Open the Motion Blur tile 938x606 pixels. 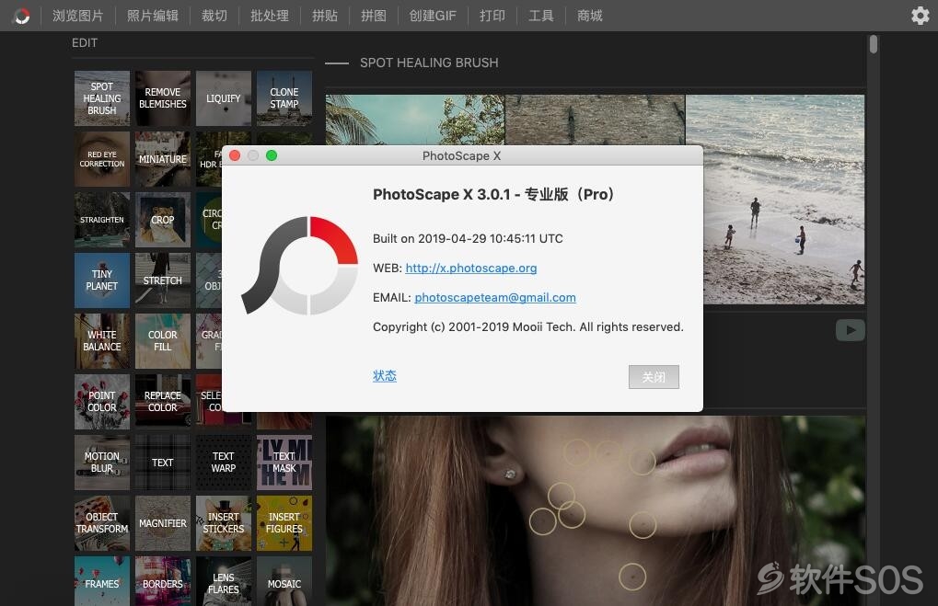pos(101,463)
